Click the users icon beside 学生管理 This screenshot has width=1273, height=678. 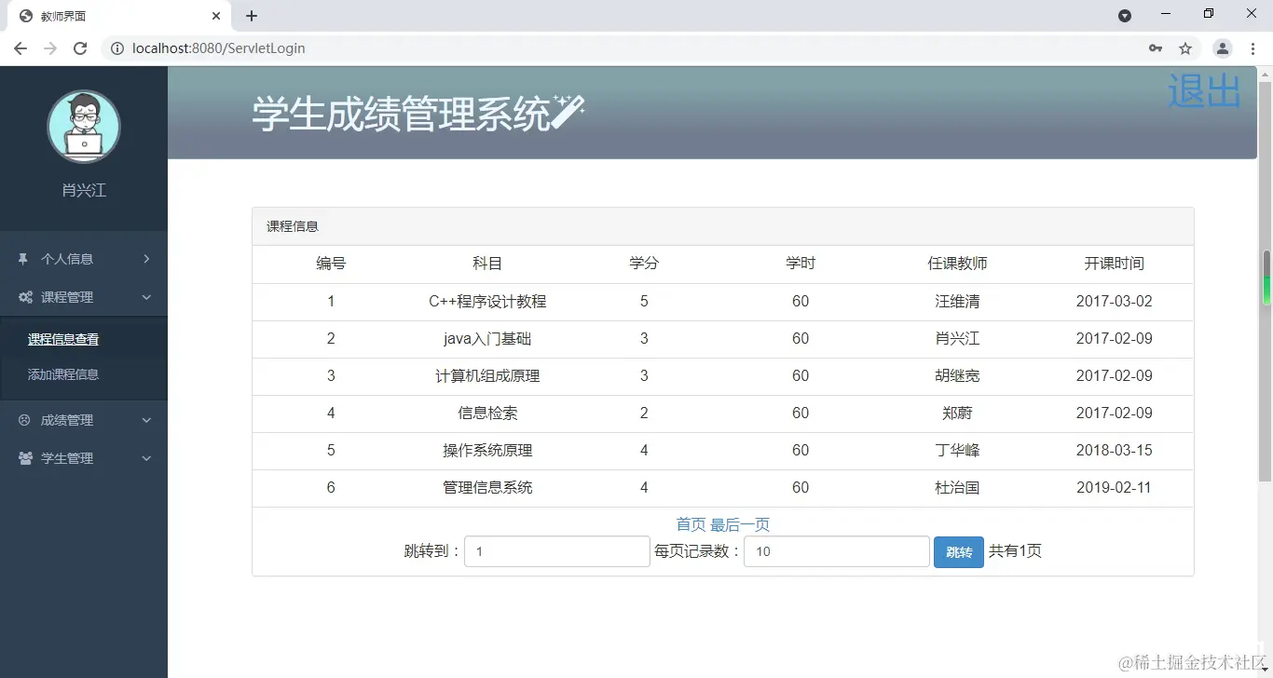pos(26,458)
